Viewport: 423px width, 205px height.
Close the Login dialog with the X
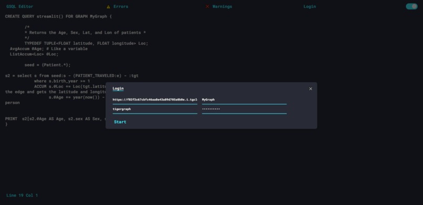(311, 89)
